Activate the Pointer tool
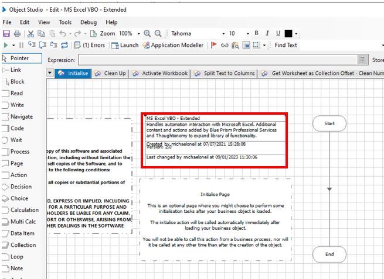The image size is (384, 279). tap(22, 58)
